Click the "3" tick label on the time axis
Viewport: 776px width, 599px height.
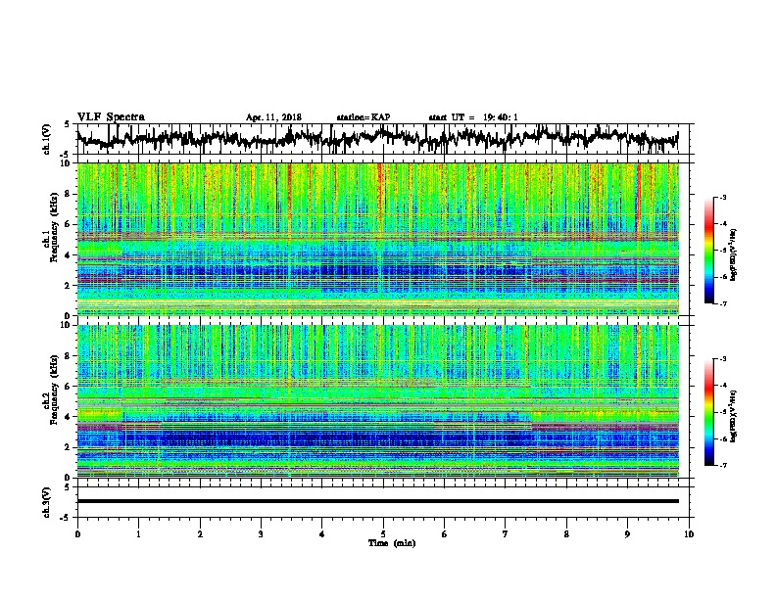pyautogui.click(x=261, y=534)
